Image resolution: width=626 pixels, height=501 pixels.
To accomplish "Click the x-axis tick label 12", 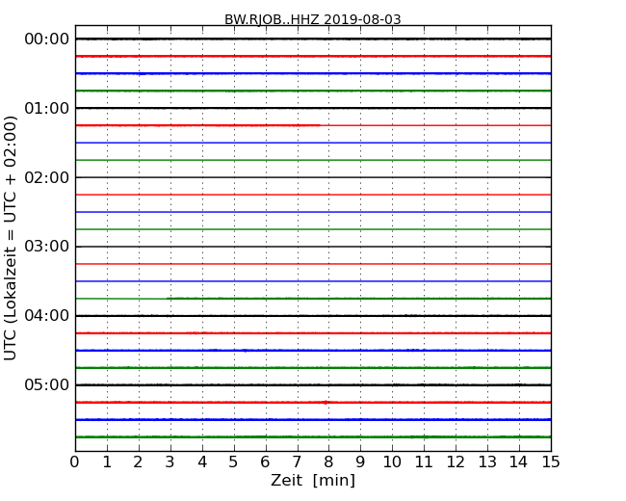I will click(456, 462).
